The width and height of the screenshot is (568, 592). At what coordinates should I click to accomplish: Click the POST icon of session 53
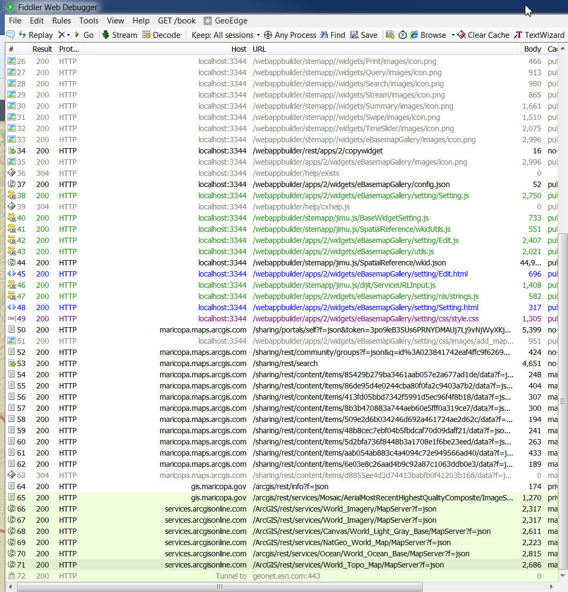tap(12, 363)
